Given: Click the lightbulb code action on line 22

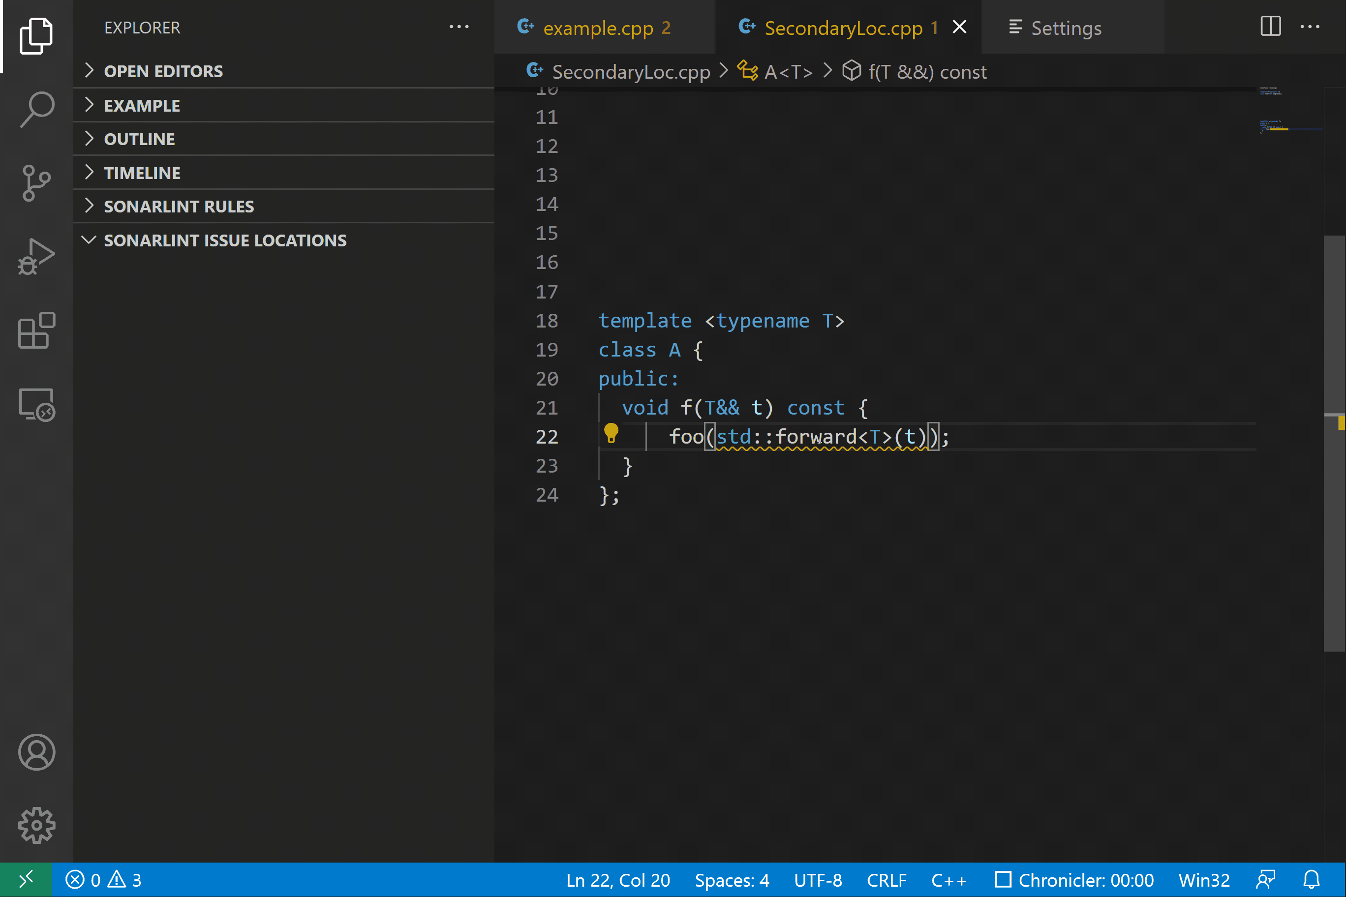Looking at the screenshot, I should 612,435.
